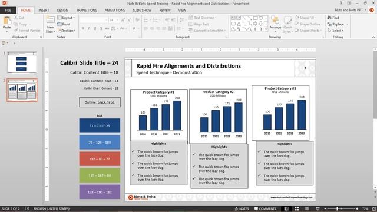Open Section dropdown
The width and height of the screenshot is (377, 212).
point(67,31)
